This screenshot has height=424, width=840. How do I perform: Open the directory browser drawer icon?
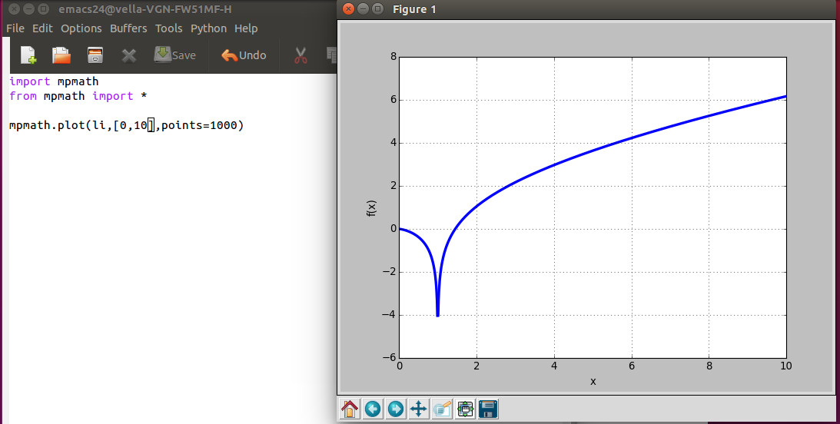pos(95,55)
